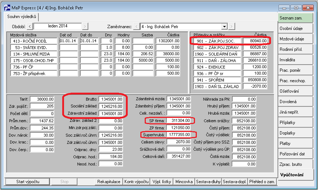Open Jiná nepřít. section
318x190 pixels.
[x=296, y=112]
